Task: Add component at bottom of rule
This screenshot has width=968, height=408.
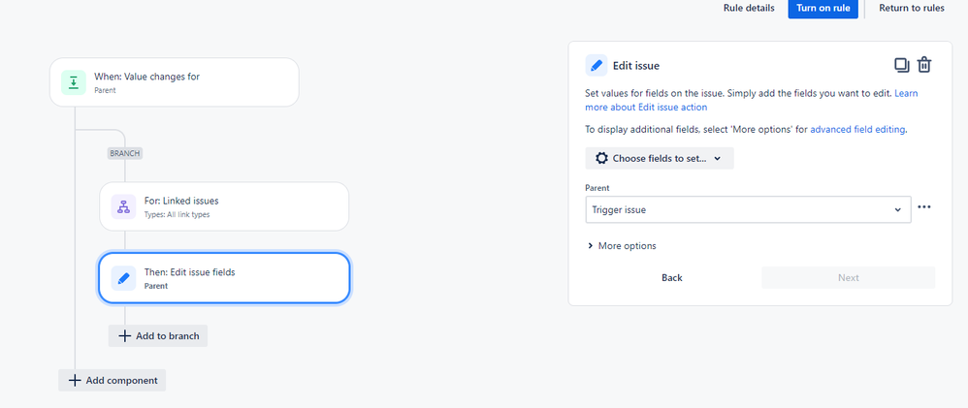Action: click(113, 380)
